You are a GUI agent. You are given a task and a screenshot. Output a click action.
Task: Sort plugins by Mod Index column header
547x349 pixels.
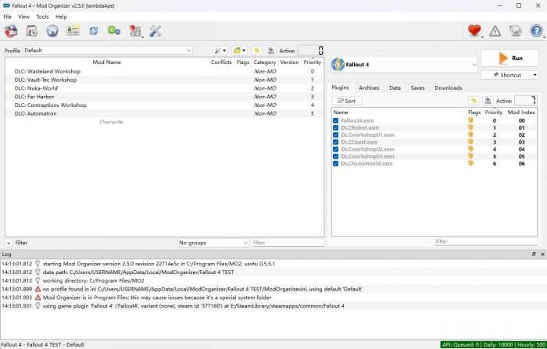coord(521,112)
